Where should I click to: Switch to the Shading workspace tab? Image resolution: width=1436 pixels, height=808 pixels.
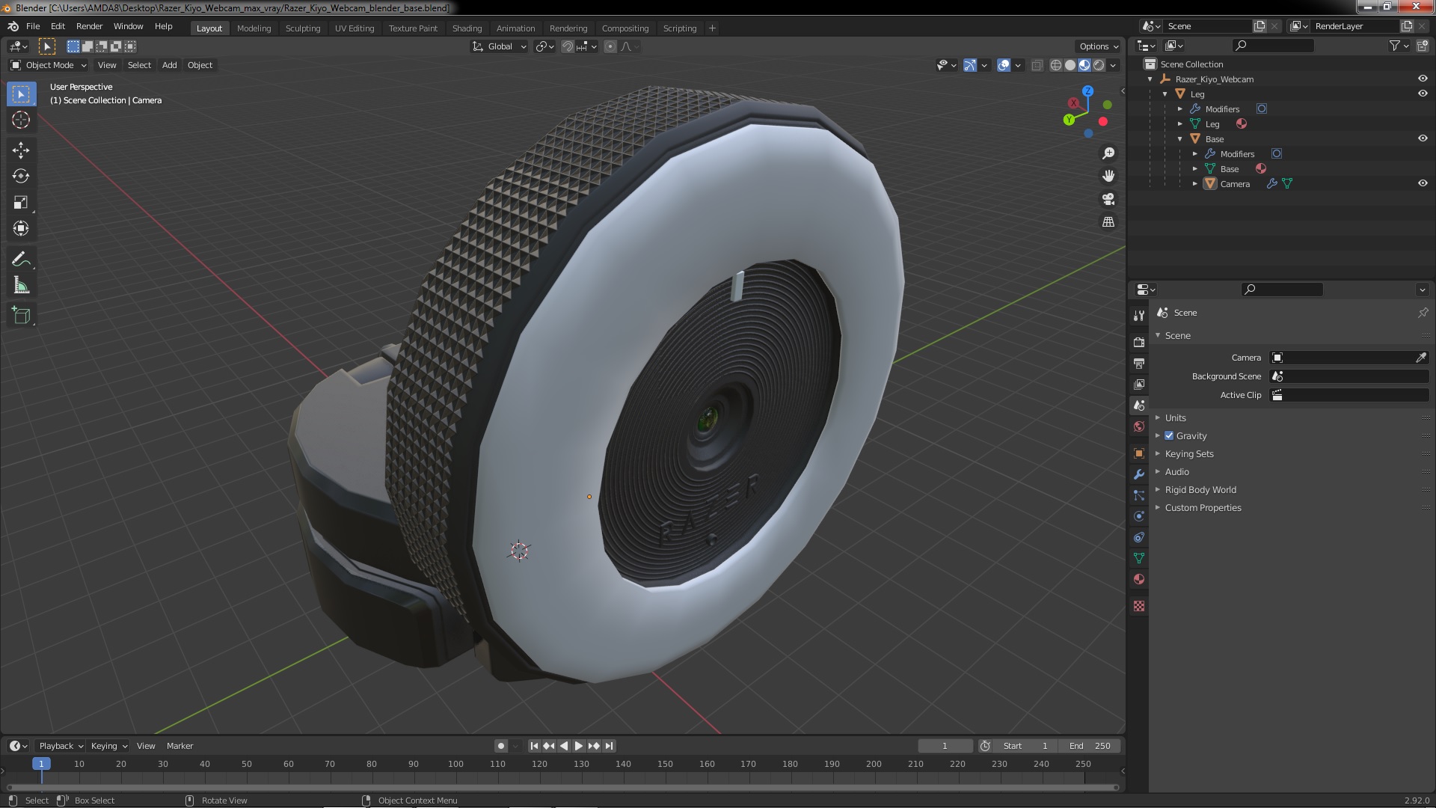(467, 28)
